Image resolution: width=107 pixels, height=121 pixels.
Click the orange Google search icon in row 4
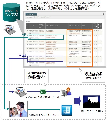click(x=91, y=45)
